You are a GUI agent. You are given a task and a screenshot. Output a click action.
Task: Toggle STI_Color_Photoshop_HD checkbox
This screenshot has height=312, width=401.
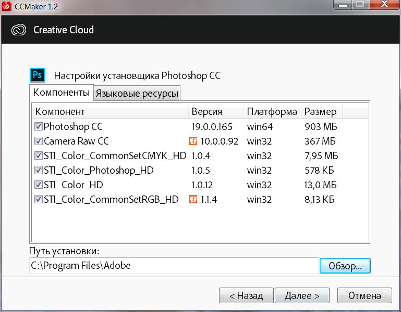click(x=39, y=170)
